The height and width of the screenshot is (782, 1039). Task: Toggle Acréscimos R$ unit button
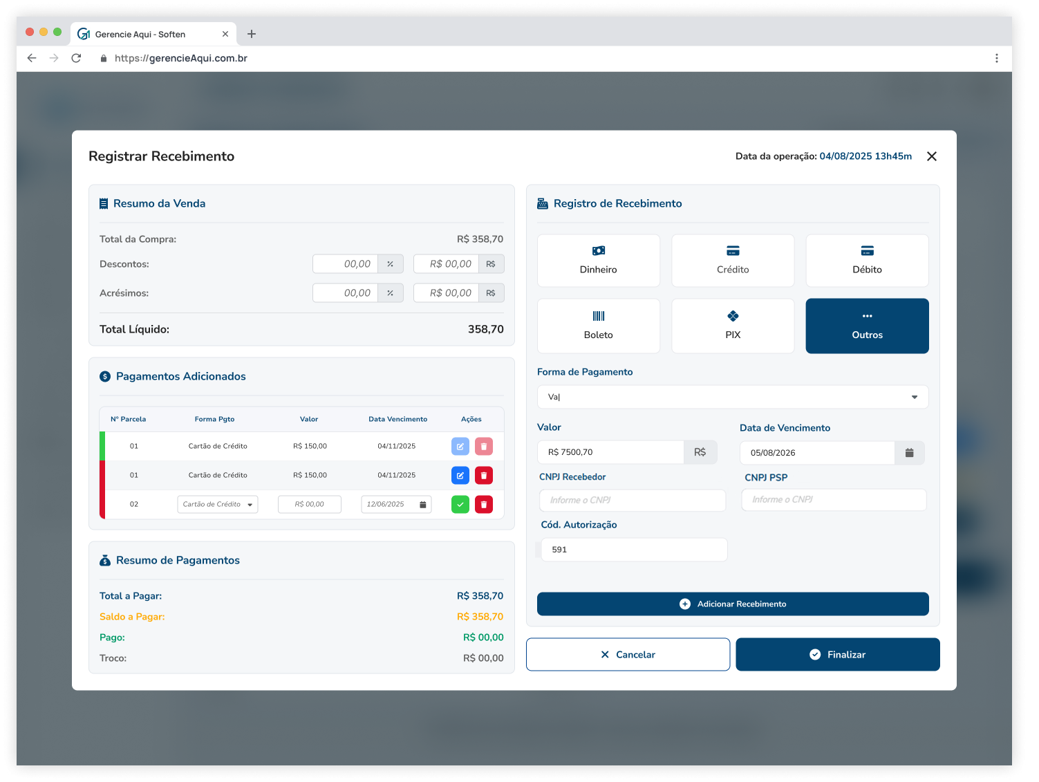(491, 293)
